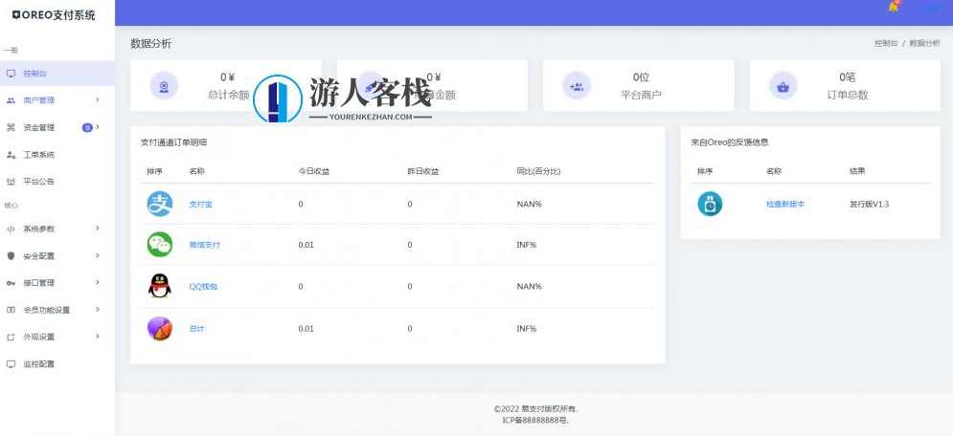
Task: Click the 接口管理 key icon
Action: click(x=11, y=283)
